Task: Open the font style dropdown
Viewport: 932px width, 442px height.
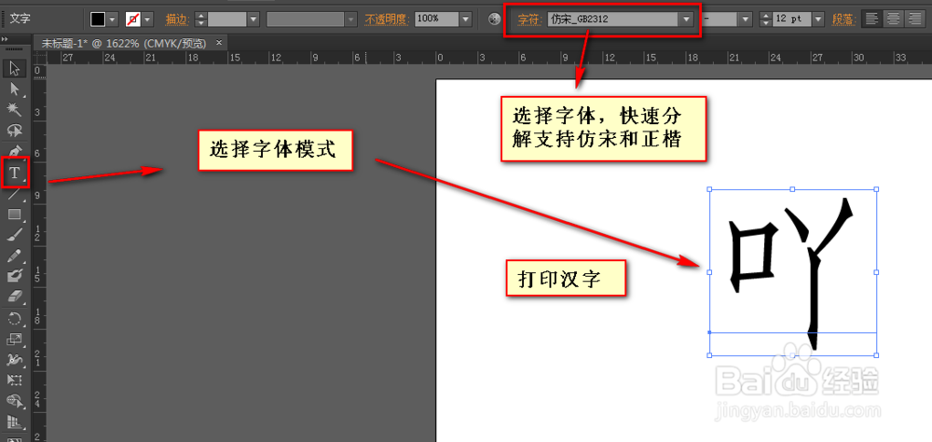Action: click(x=747, y=19)
